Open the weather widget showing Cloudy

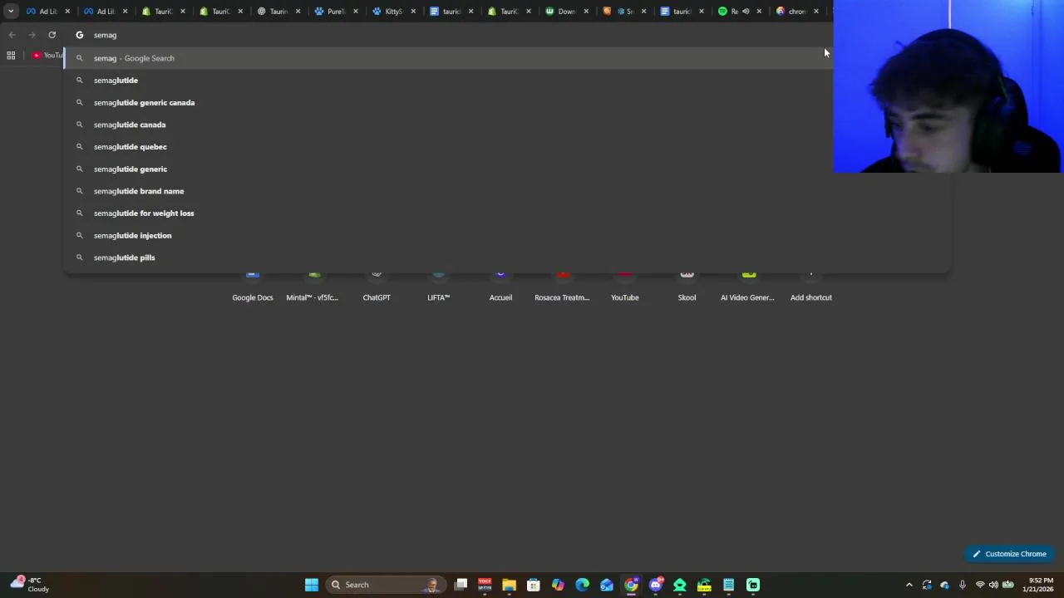pos(28,585)
